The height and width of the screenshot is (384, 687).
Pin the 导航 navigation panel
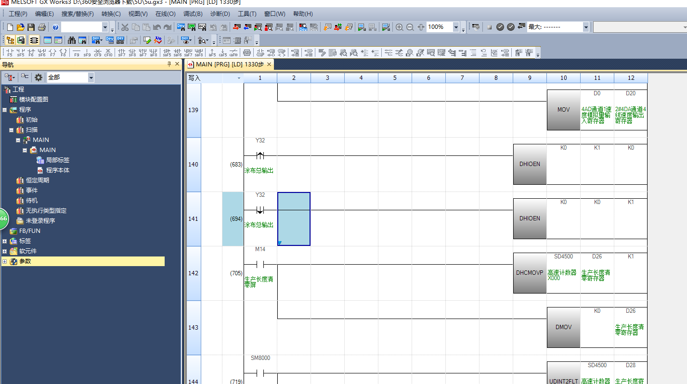169,64
